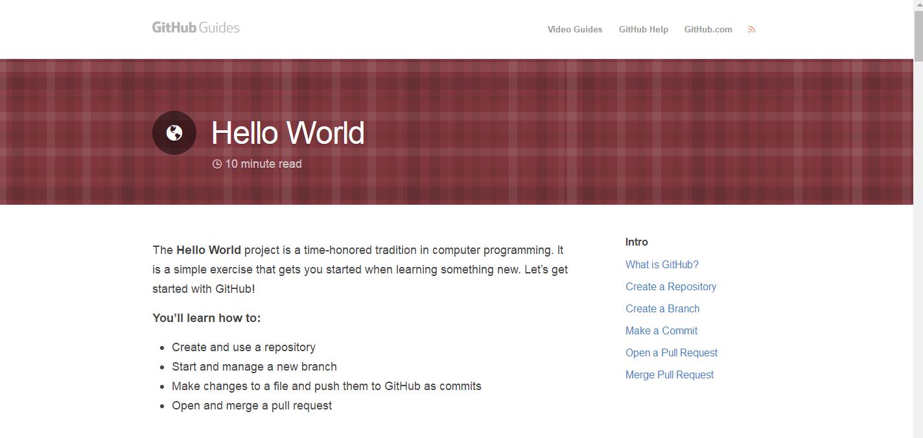
Task: Click the Open and merge a pull request bullet
Action: tap(251, 406)
